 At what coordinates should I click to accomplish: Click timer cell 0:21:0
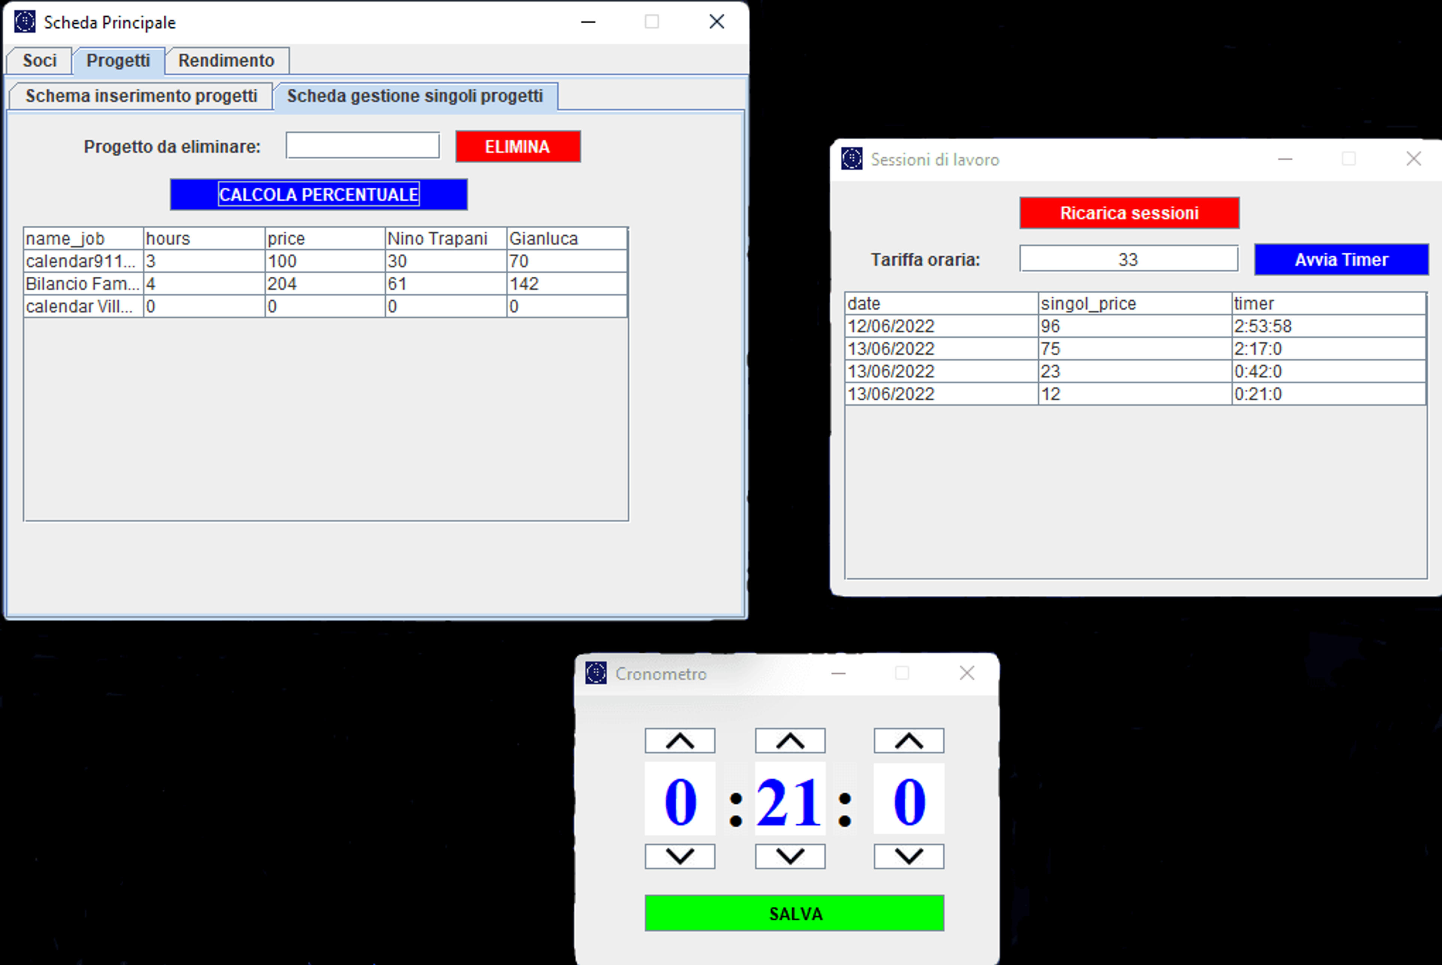pyautogui.click(x=1329, y=394)
